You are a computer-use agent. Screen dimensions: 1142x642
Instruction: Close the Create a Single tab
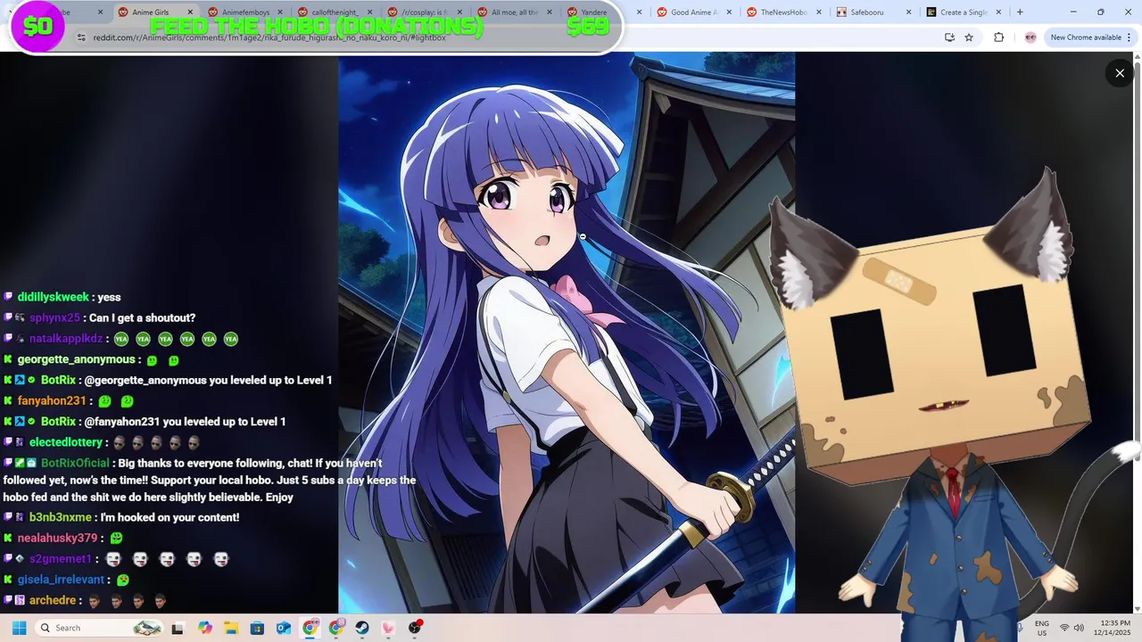coord(998,12)
